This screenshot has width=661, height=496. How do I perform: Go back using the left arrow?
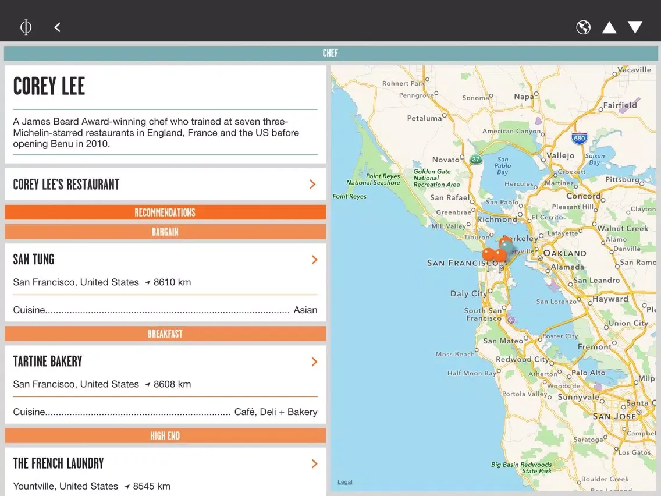58,27
